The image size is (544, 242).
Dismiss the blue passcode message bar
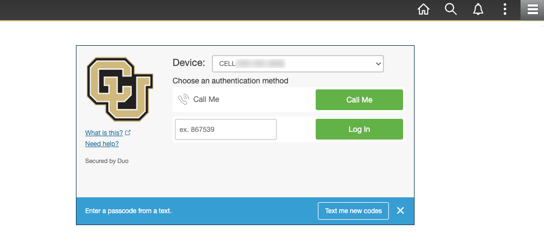coord(400,210)
